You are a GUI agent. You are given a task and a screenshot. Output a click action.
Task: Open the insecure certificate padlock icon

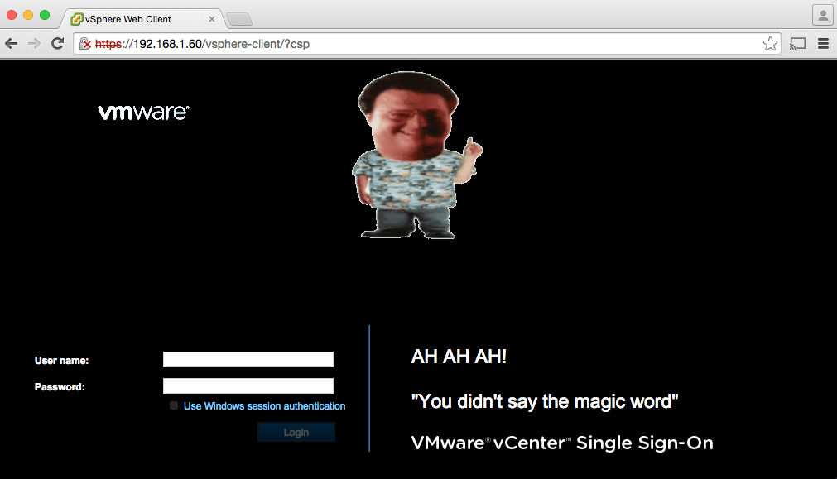pyautogui.click(x=85, y=44)
